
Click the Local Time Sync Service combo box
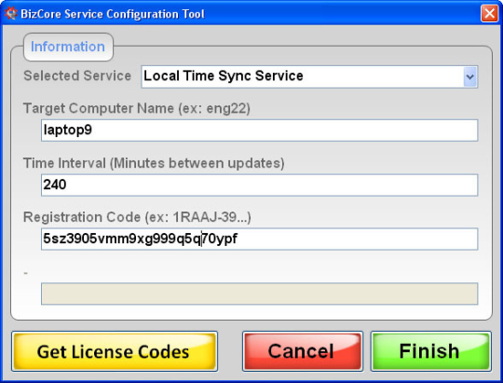309,76
